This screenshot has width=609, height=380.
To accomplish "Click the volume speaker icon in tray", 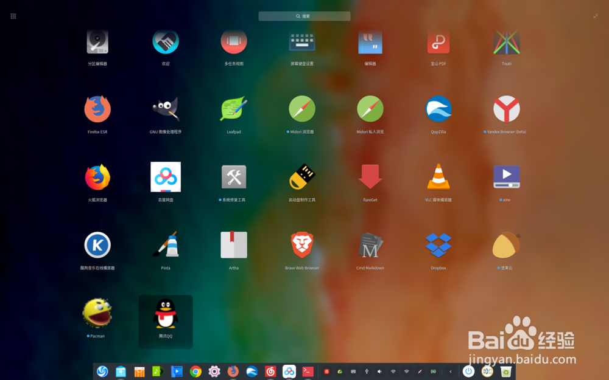I will pos(379,371).
